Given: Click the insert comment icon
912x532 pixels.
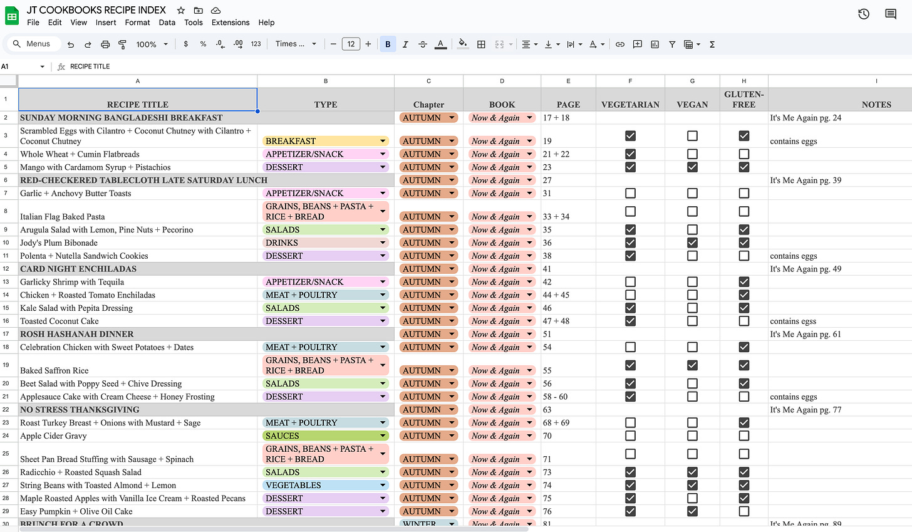Looking at the screenshot, I should (x=637, y=44).
